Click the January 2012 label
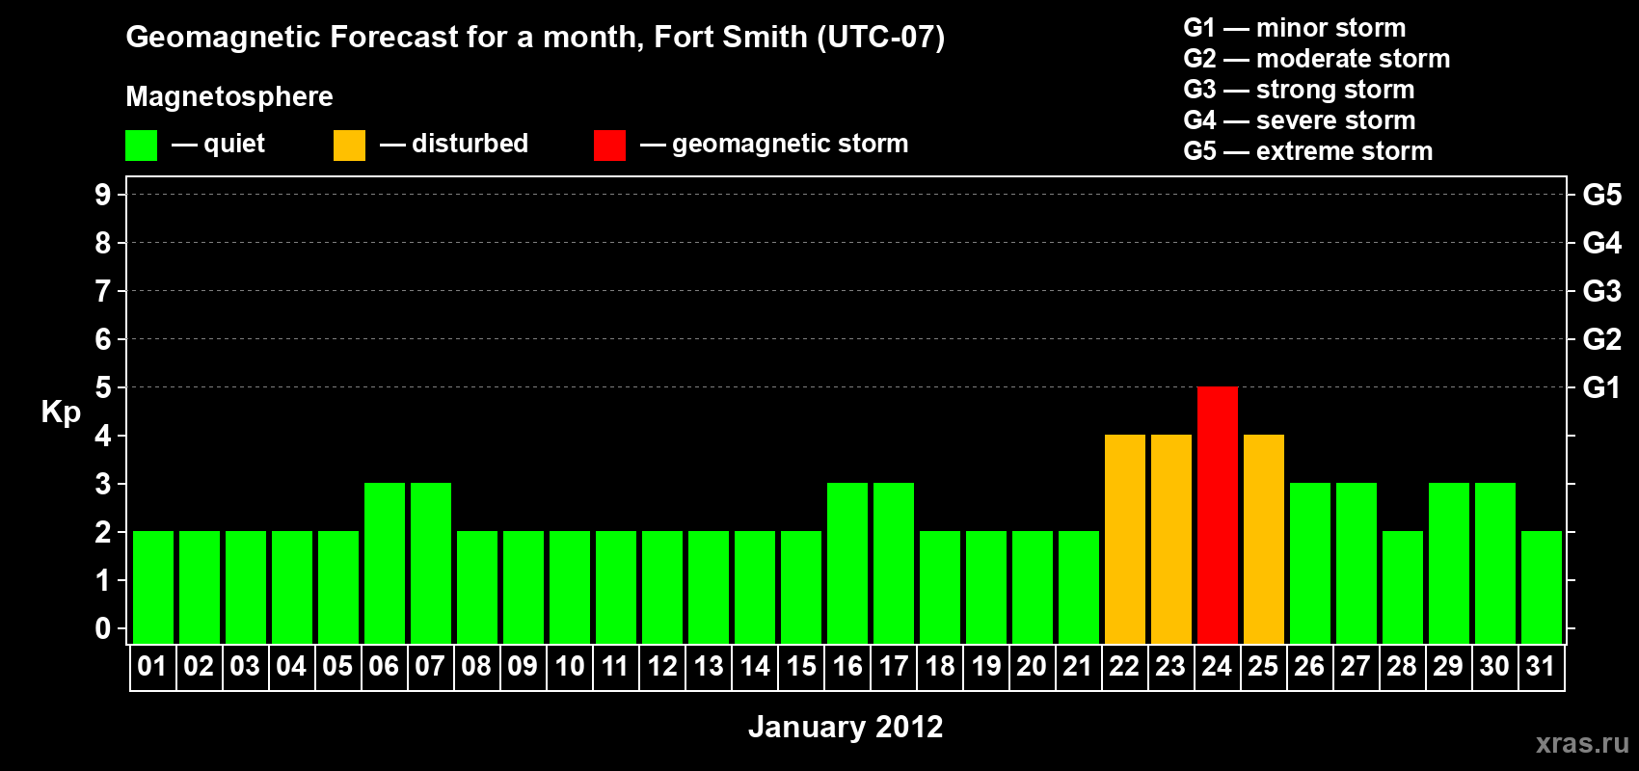Image resolution: width=1639 pixels, height=771 pixels. pyautogui.click(x=846, y=727)
